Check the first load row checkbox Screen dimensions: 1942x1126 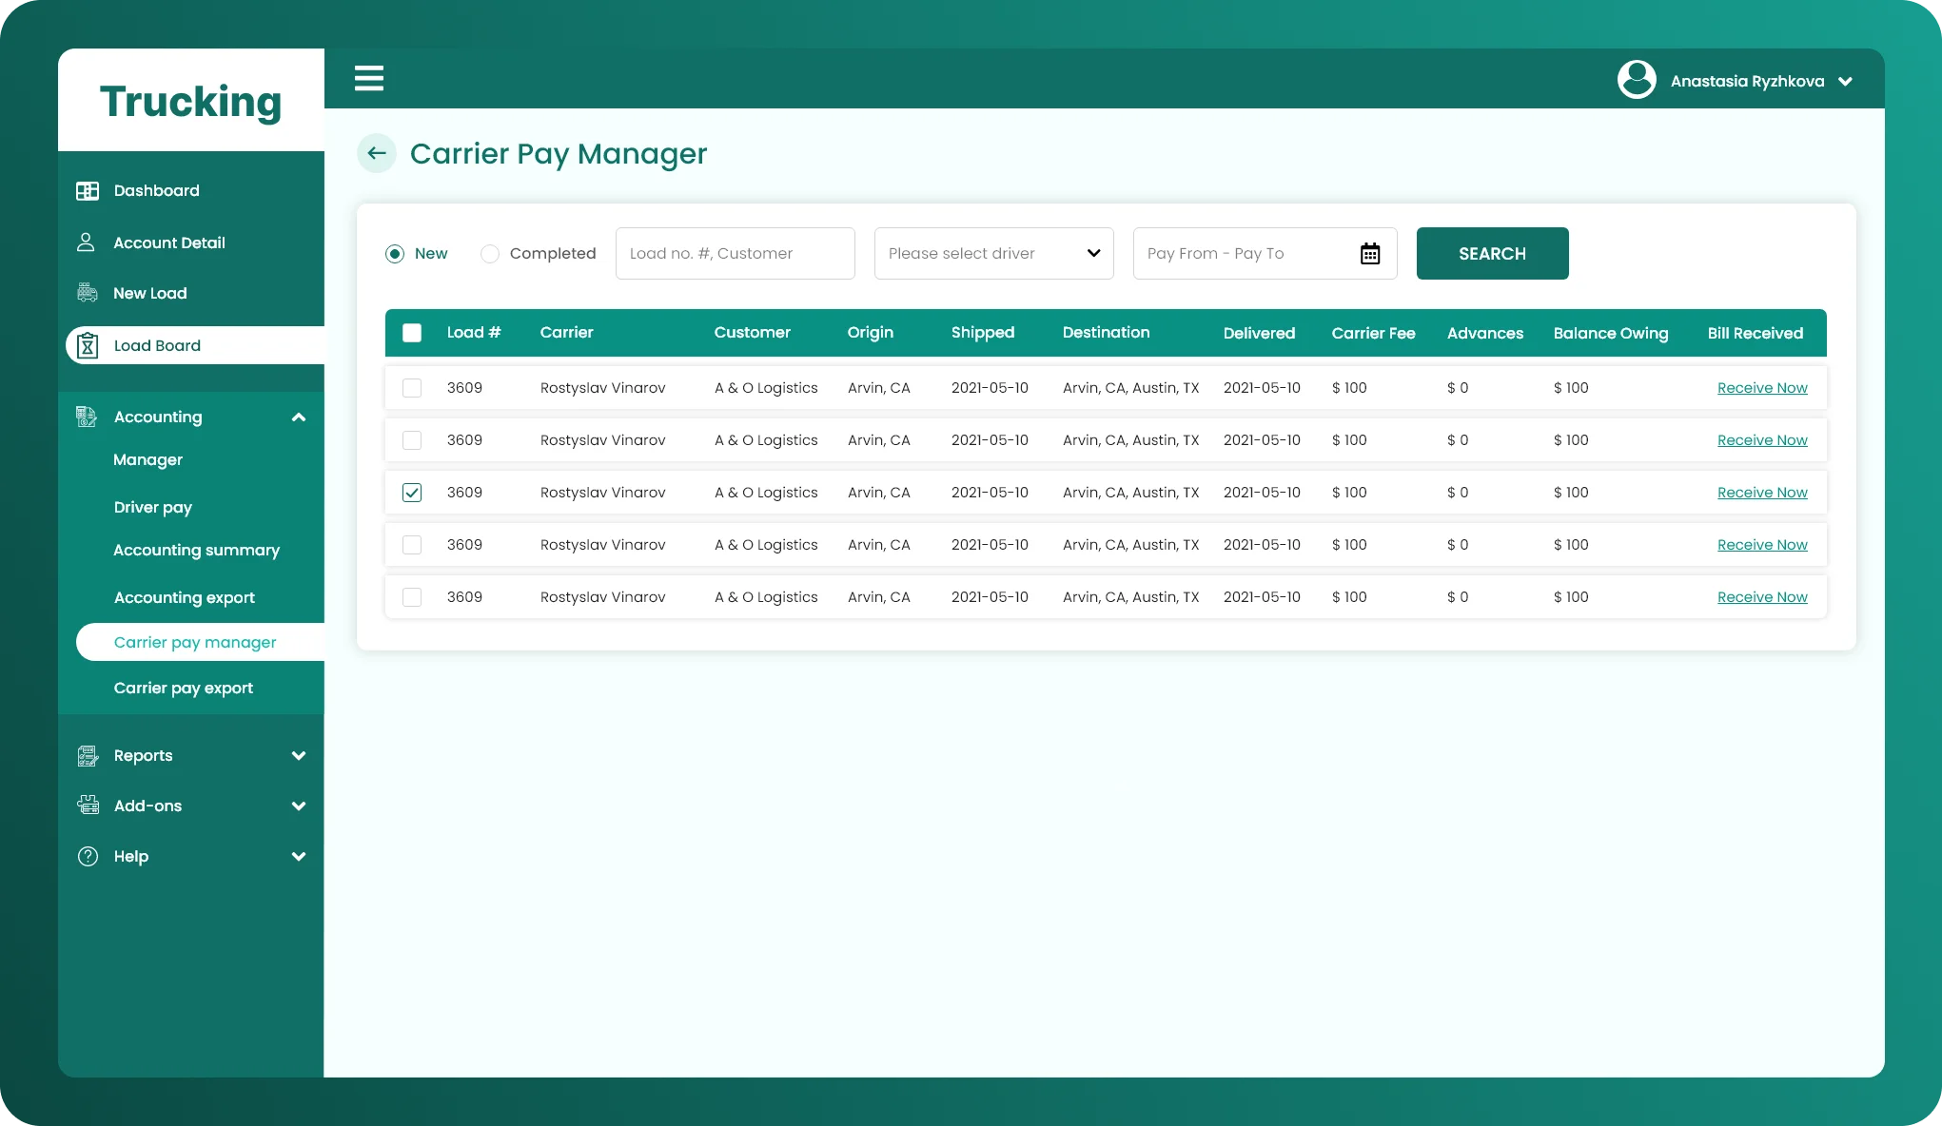412,388
